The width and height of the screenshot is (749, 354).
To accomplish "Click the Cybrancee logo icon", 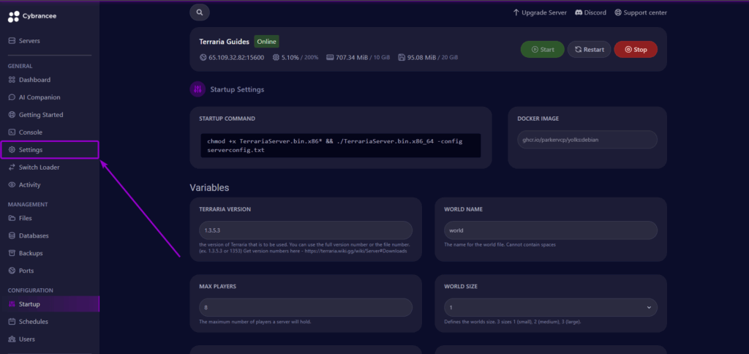I will [x=14, y=16].
